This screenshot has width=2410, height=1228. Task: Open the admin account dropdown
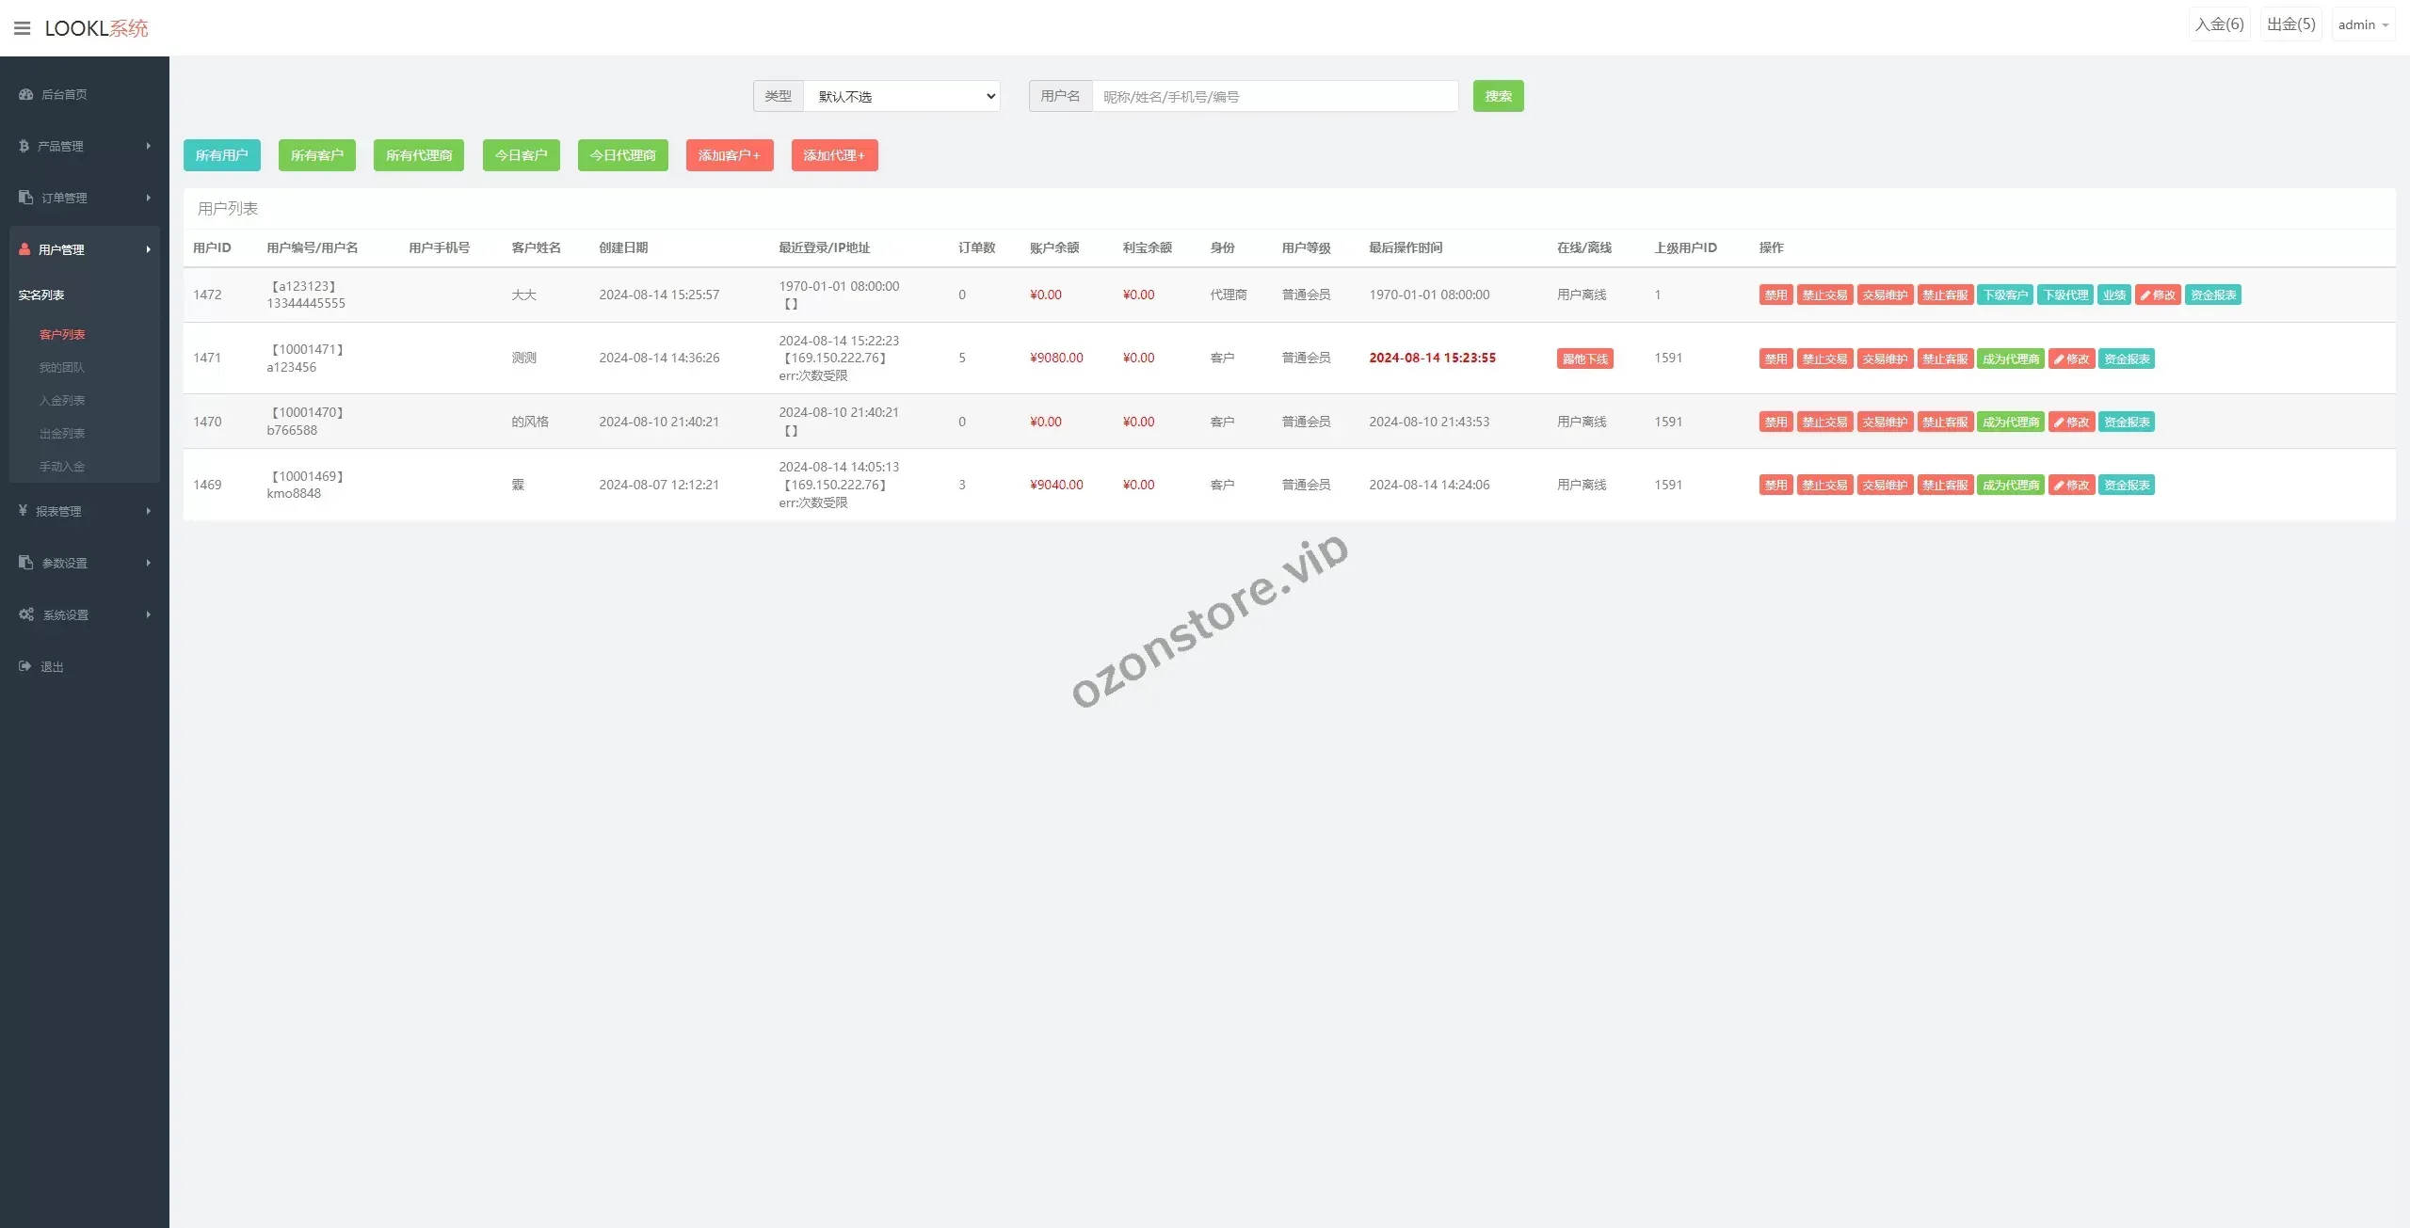pyautogui.click(x=2363, y=24)
